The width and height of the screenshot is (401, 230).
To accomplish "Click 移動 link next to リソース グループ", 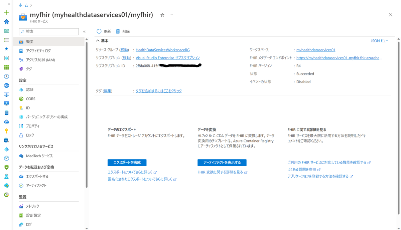I will pos(124,50).
